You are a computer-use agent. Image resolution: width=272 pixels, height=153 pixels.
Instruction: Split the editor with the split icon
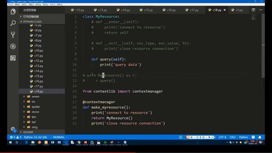click(253, 10)
